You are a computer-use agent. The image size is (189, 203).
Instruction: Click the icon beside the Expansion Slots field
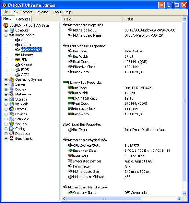tap(70, 151)
